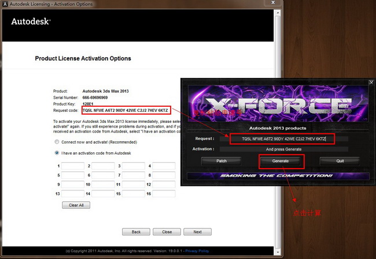Select Connect now and activate option

pyautogui.click(x=57, y=141)
